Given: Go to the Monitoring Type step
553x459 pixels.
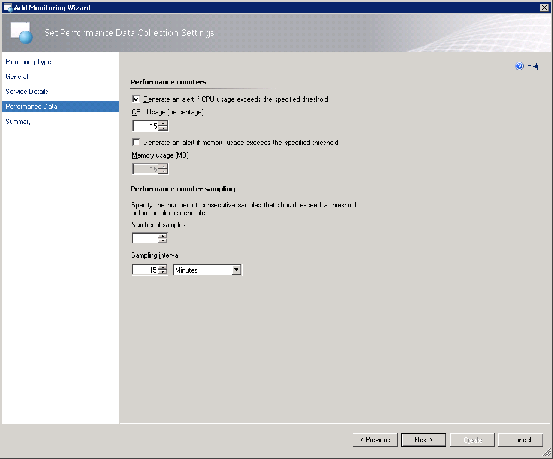Looking at the screenshot, I should click(28, 62).
